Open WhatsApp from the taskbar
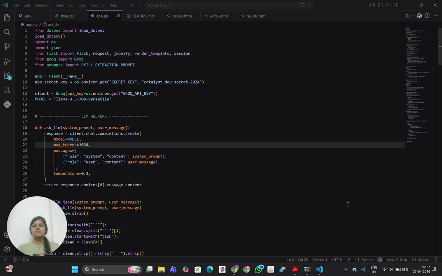 pos(259,269)
